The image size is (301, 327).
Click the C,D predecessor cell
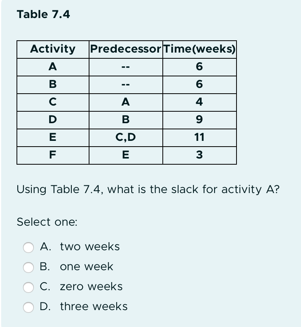[x=125, y=138]
